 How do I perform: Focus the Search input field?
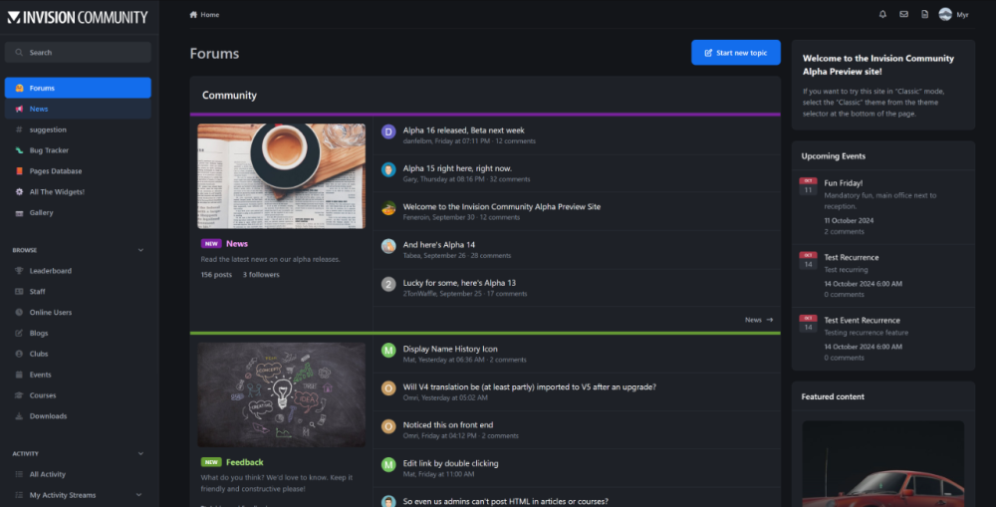point(78,52)
